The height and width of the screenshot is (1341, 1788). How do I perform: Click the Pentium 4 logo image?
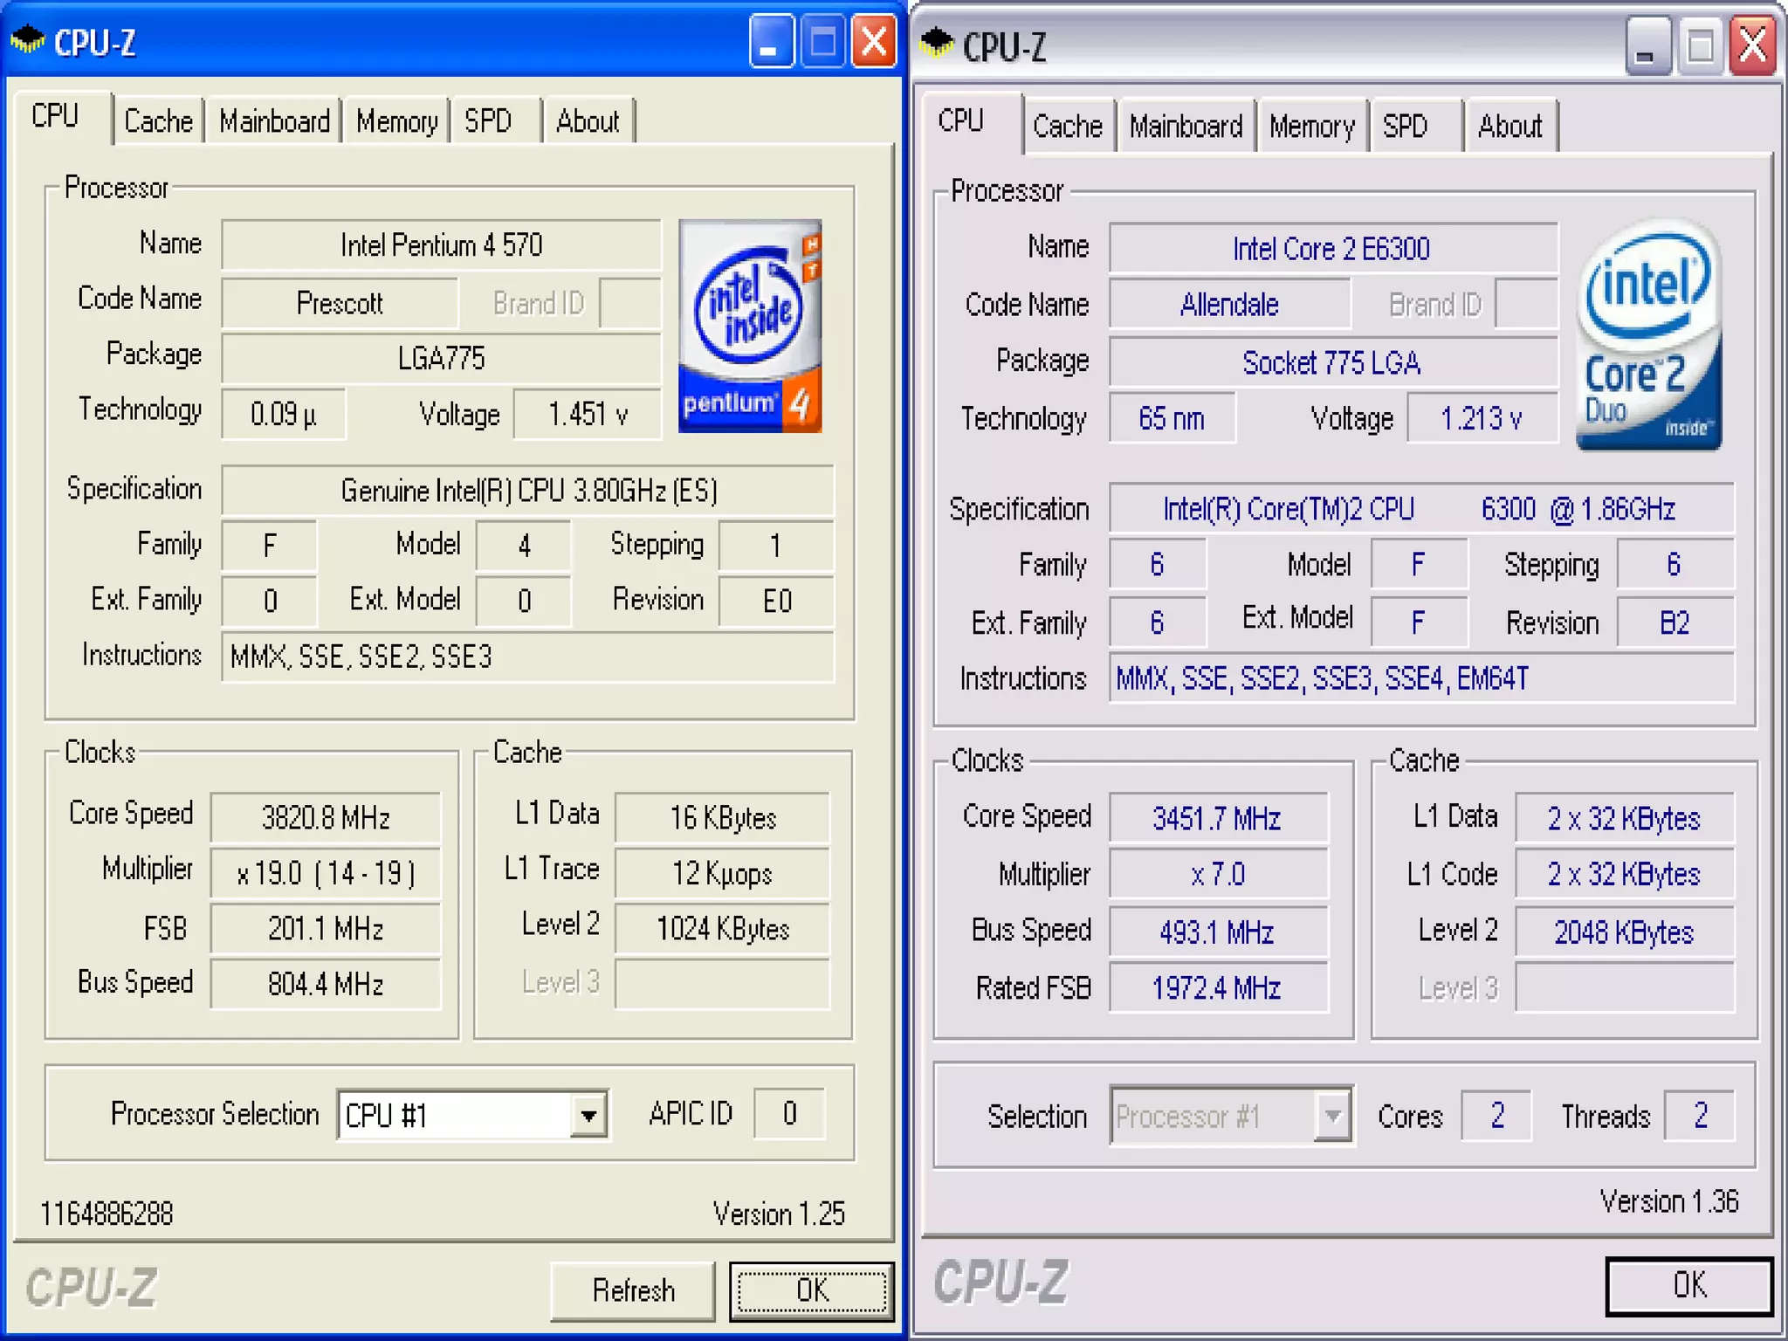749,327
